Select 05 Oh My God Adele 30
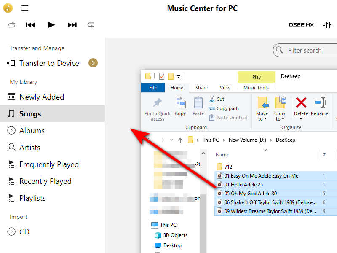337x253 pixels. (276, 194)
